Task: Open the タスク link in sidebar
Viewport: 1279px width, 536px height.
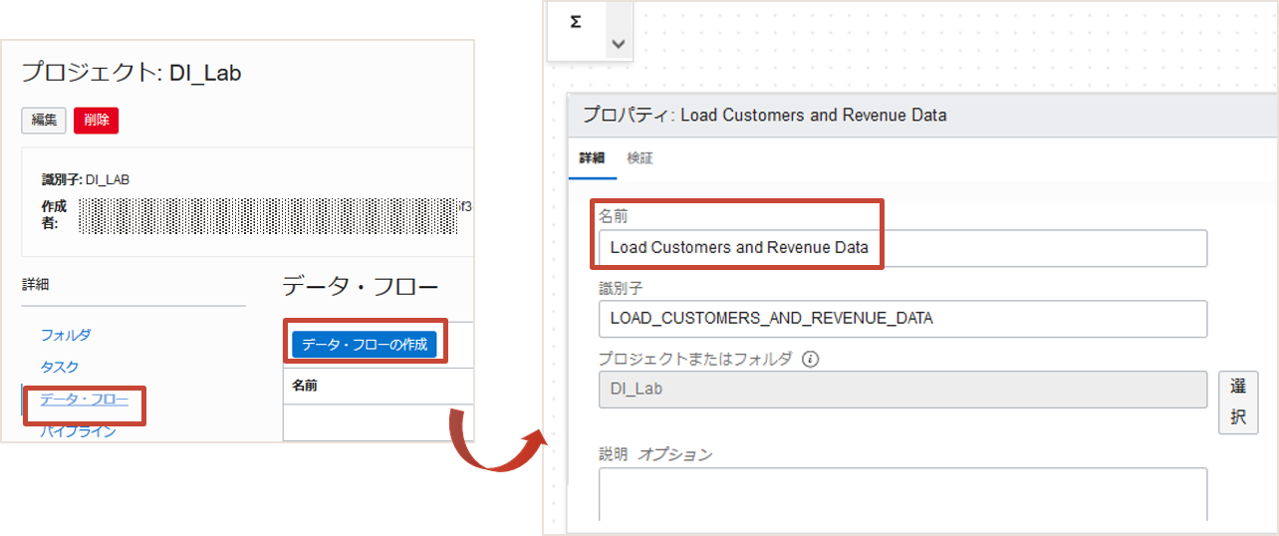Action: tap(60, 367)
